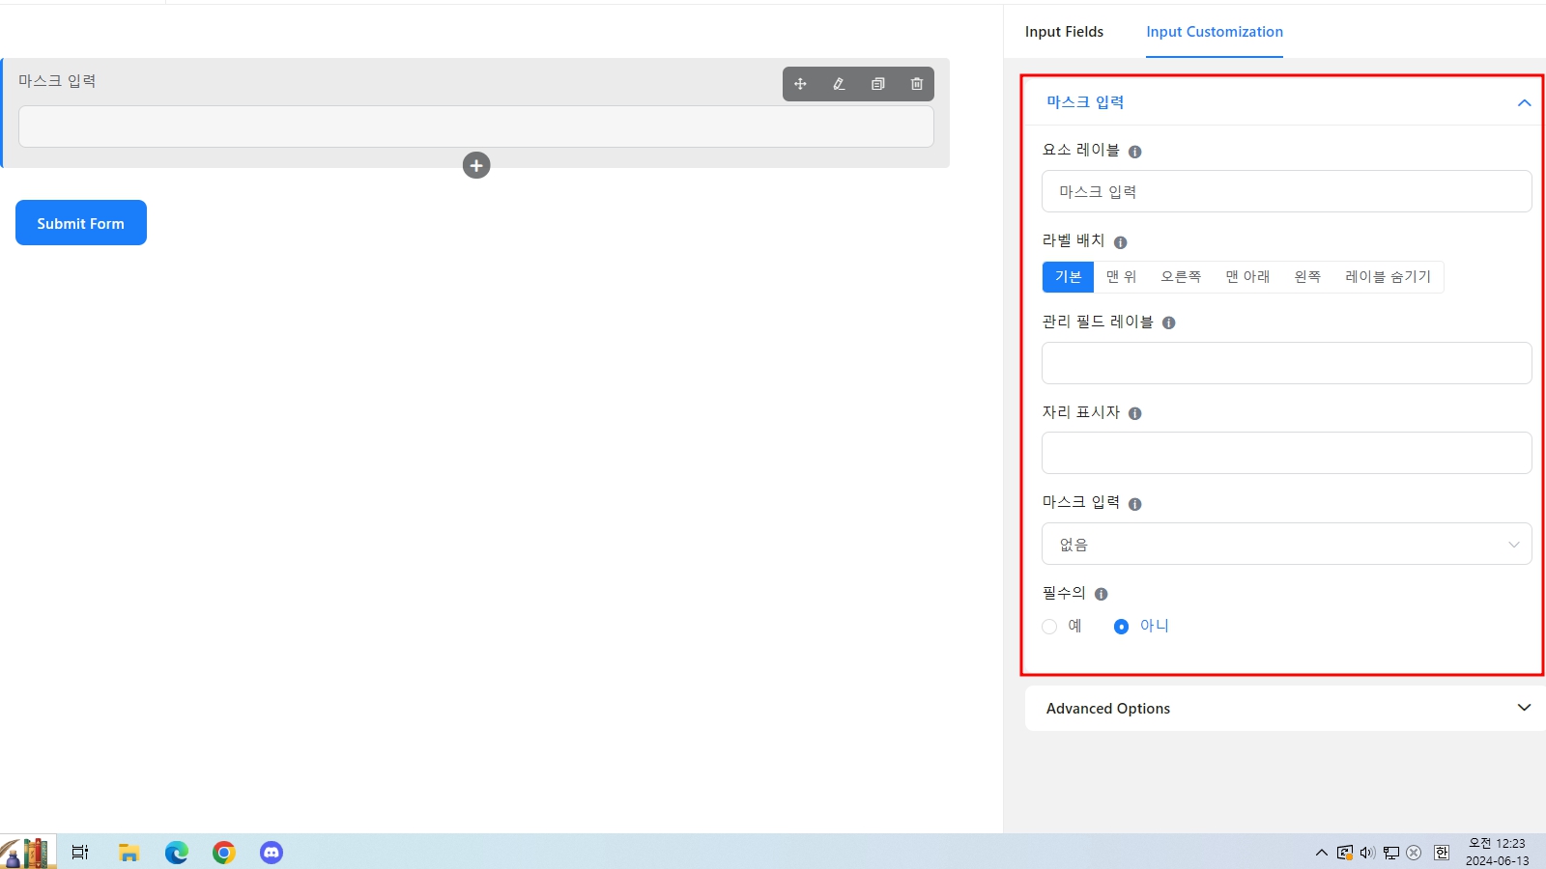Click the move (drag) icon on the field toolbar
The image size is (1546, 869).
pos(800,84)
